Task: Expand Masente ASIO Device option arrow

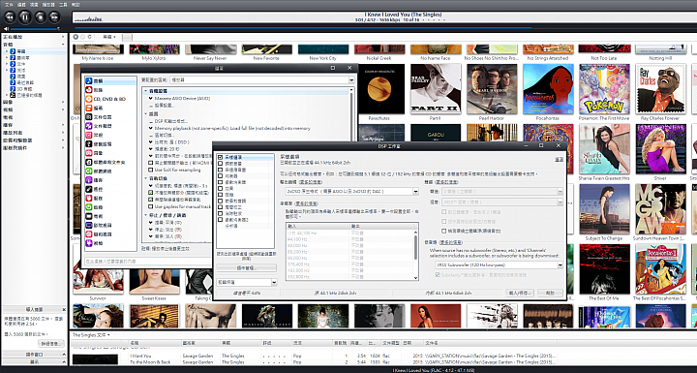Action: [x=151, y=99]
